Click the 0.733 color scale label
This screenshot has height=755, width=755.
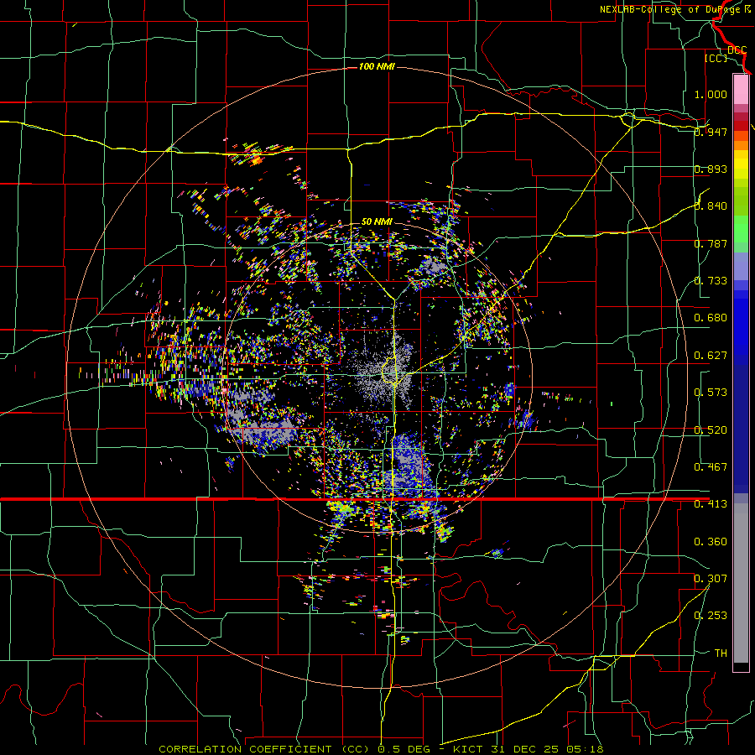[711, 280]
